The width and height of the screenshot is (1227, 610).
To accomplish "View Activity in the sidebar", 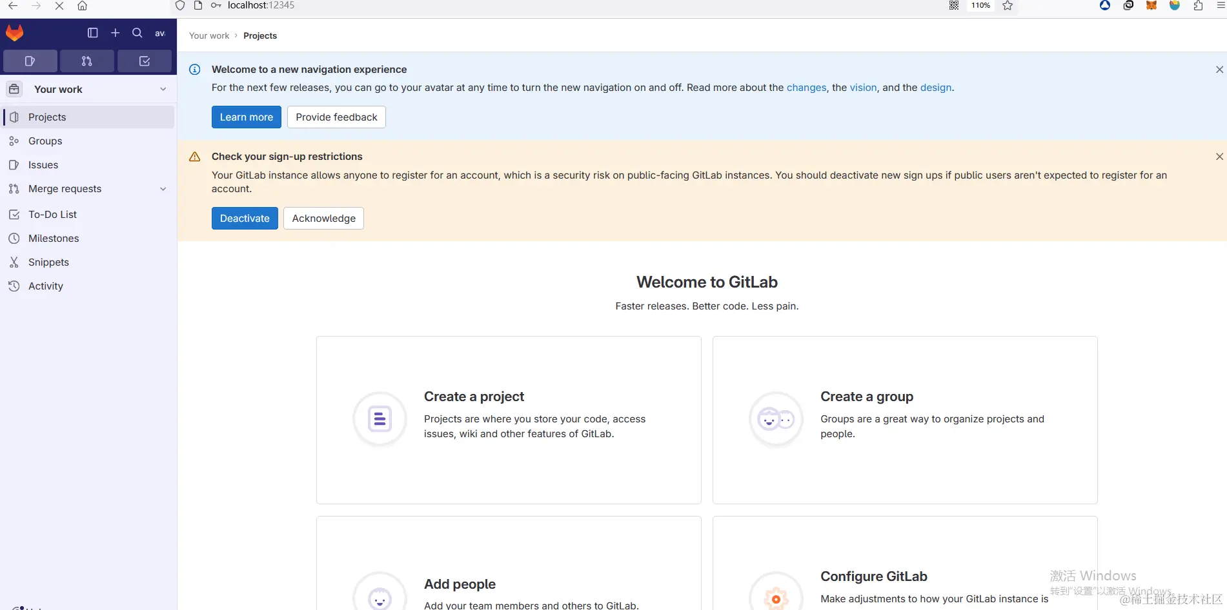I will click(88, 286).
